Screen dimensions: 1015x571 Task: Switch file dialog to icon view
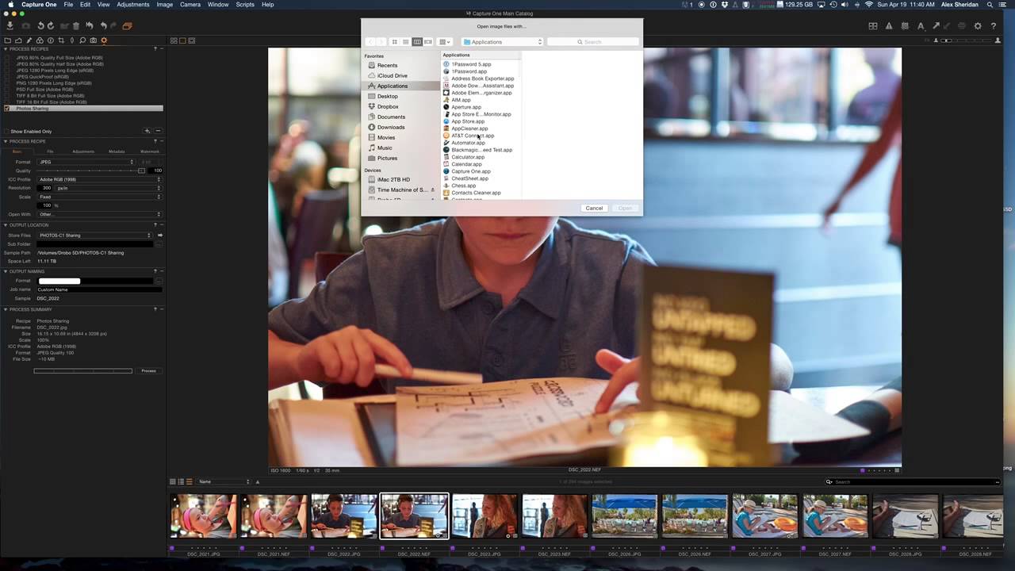(x=394, y=42)
